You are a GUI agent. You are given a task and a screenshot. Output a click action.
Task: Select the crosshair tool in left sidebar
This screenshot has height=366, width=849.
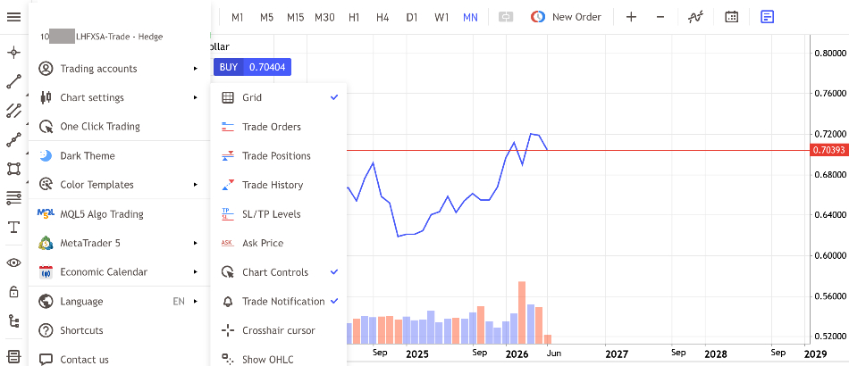pyautogui.click(x=13, y=53)
